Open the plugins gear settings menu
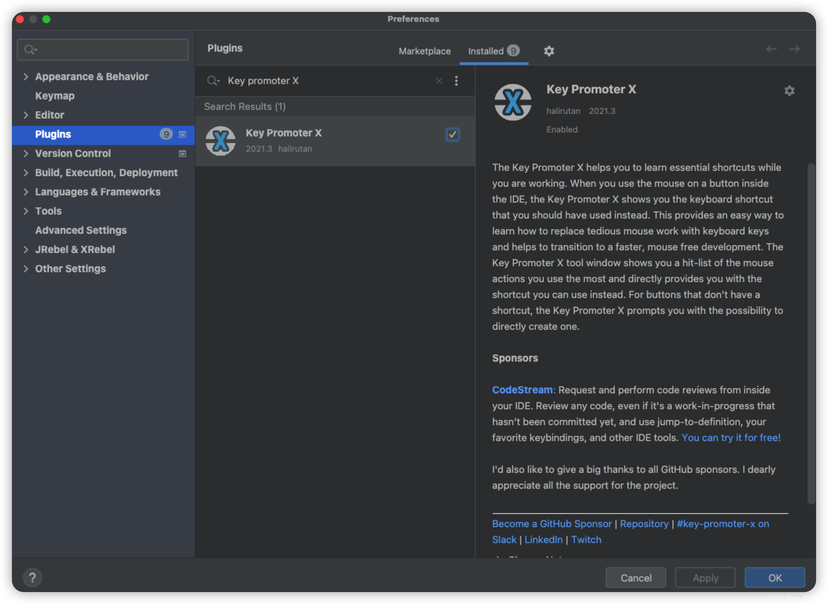This screenshot has width=828, height=604. tap(548, 51)
